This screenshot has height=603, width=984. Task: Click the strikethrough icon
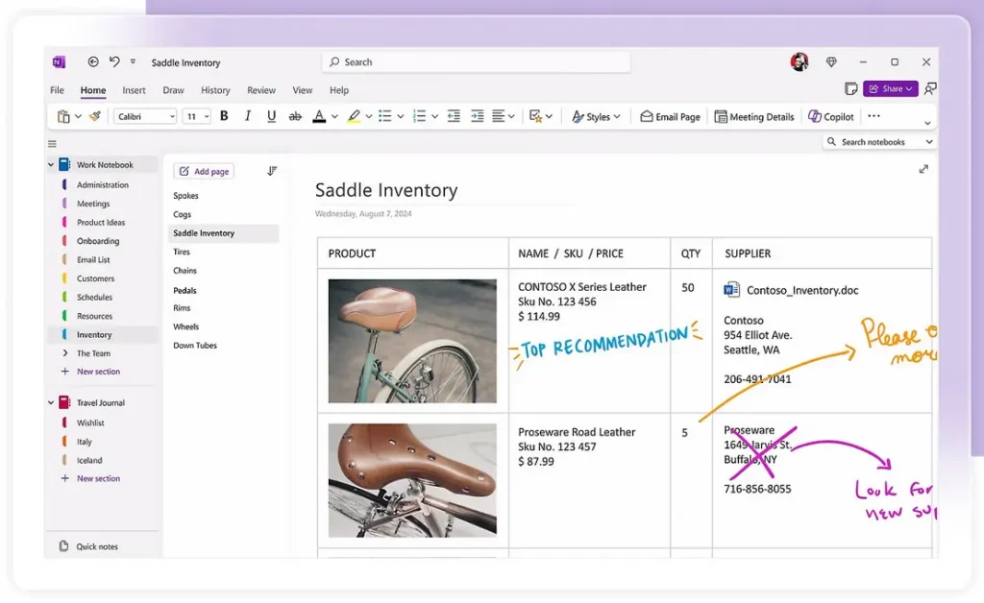pos(295,116)
